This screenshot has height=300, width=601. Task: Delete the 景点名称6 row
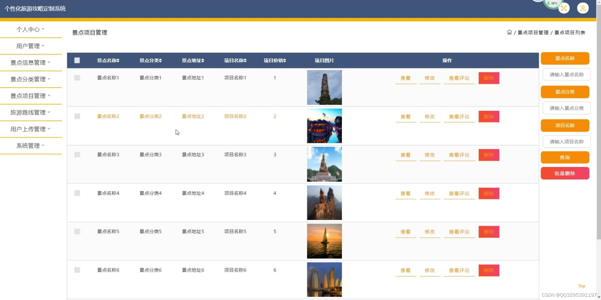pos(489,270)
